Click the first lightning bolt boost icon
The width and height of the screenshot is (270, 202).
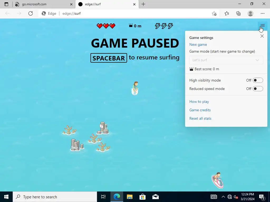157,26
